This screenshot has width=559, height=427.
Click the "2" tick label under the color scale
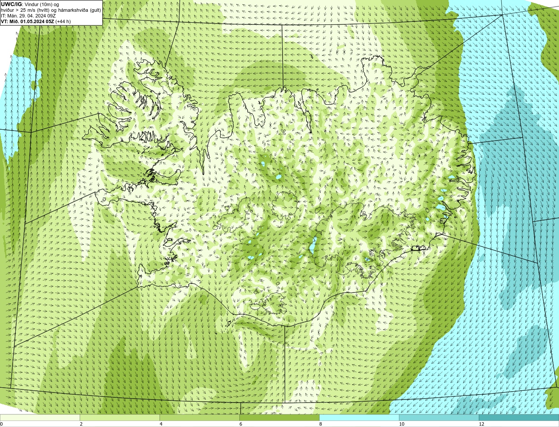click(81, 424)
